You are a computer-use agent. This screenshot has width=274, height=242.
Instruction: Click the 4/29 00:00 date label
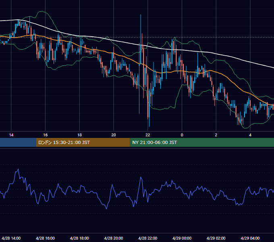(182, 238)
